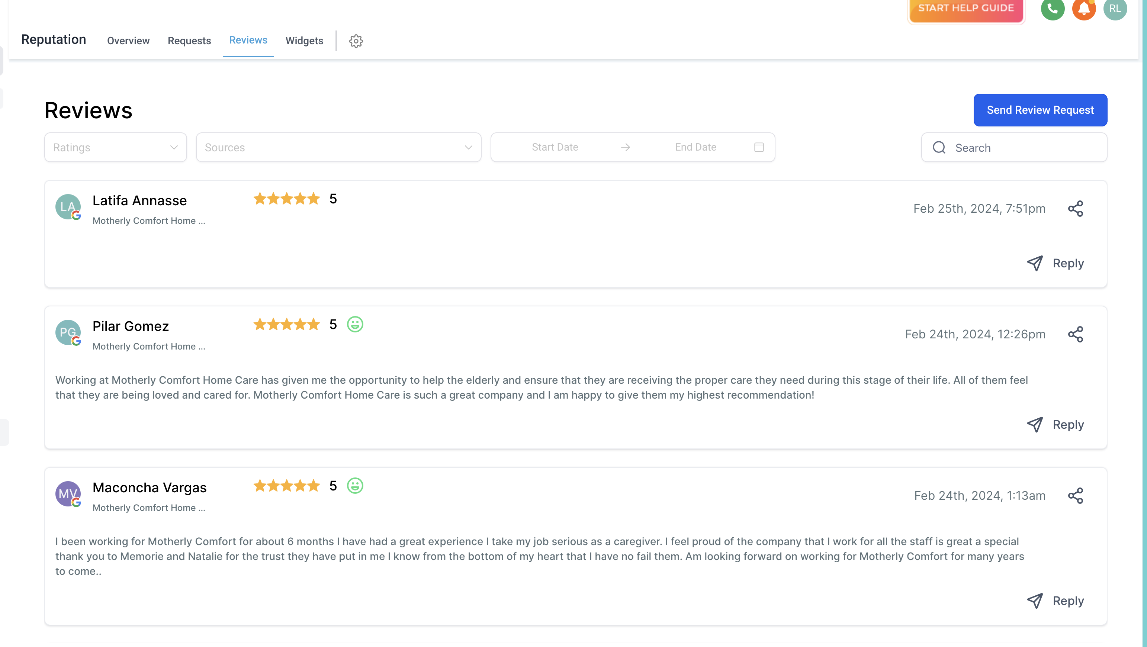
Task: Click smiley sentiment icon on Pilar Gomez review
Action: pyautogui.click(x=355, y=324)
